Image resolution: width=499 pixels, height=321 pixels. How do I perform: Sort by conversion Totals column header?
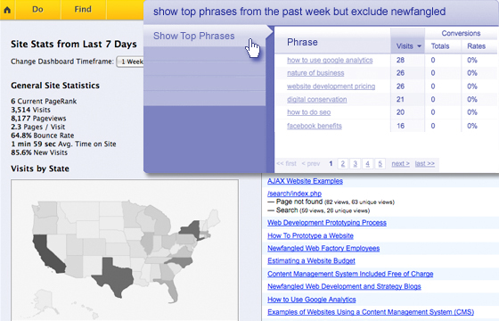tap(440, 46)
